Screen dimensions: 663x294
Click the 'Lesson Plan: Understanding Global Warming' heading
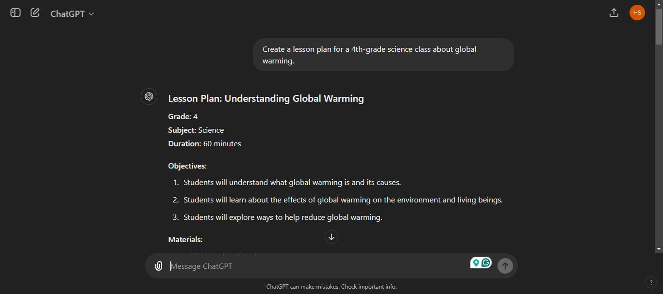[x=266, y=98]
